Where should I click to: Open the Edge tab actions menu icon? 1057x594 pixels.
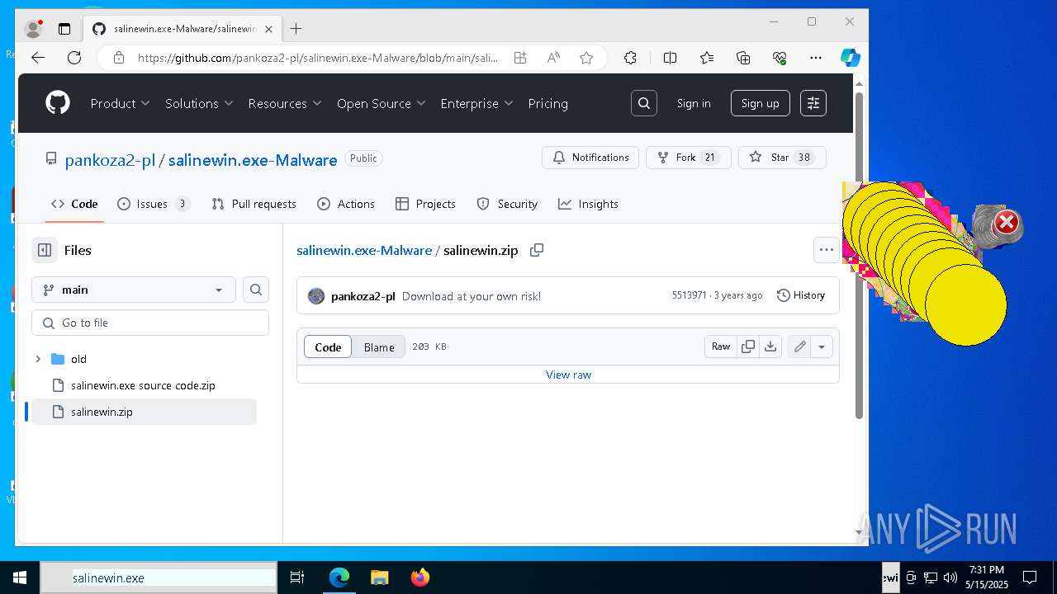tap(64, 29)
